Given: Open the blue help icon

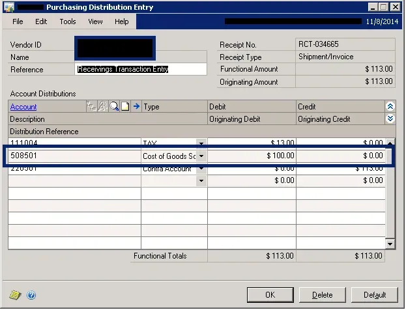Looking at the screenshot, I should coord(31,295).
